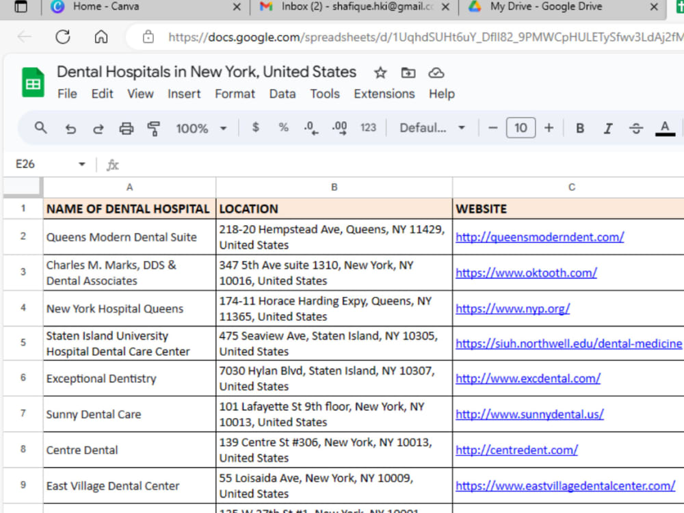
Task: Toggle strikethrough formatting
Action: click(635, 128)
